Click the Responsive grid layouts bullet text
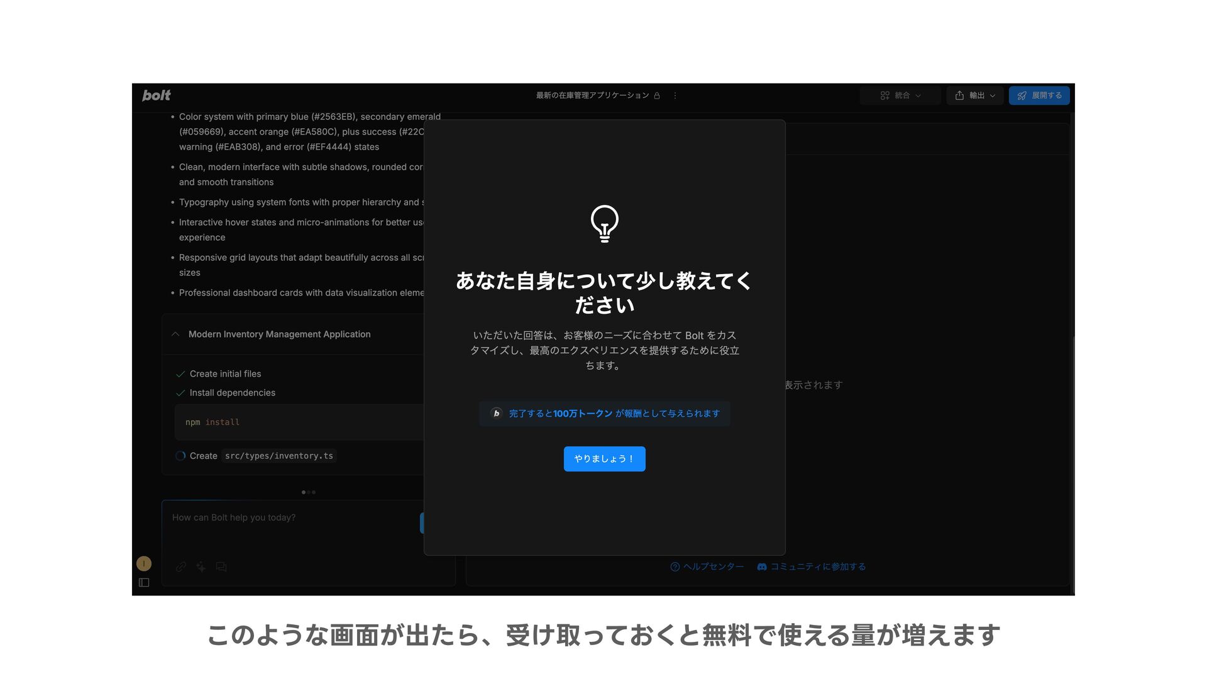This screenshot has height=679, width=1207. click(x=301, y=265)
